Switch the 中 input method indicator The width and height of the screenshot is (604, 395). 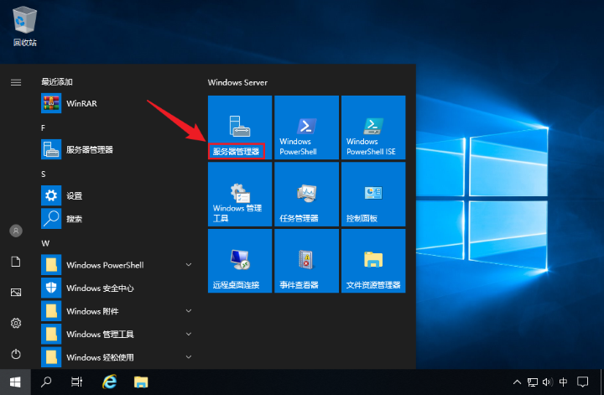click(x=563, y=382)
